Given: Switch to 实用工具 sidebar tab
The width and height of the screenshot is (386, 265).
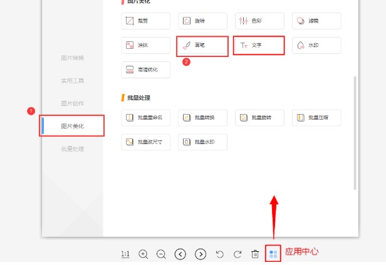Looking at the screenshot, I should click(x=73, y=81).
